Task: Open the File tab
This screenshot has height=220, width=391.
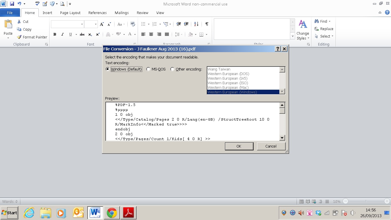Action: (x=10, y=13)
